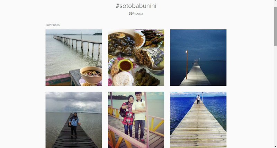
Task: Open the blue sea boardwalk photo
Action: [x=198, y=120]
